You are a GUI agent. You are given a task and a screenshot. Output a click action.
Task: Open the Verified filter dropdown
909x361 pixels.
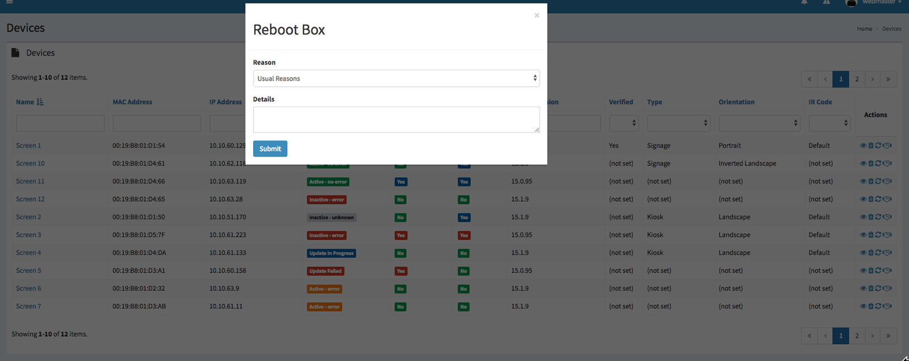pos(623,123)
